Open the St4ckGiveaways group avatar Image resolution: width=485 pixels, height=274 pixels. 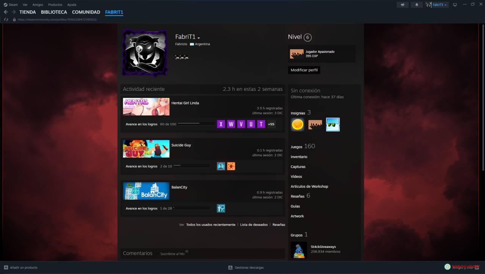click(x=299, y=250)
